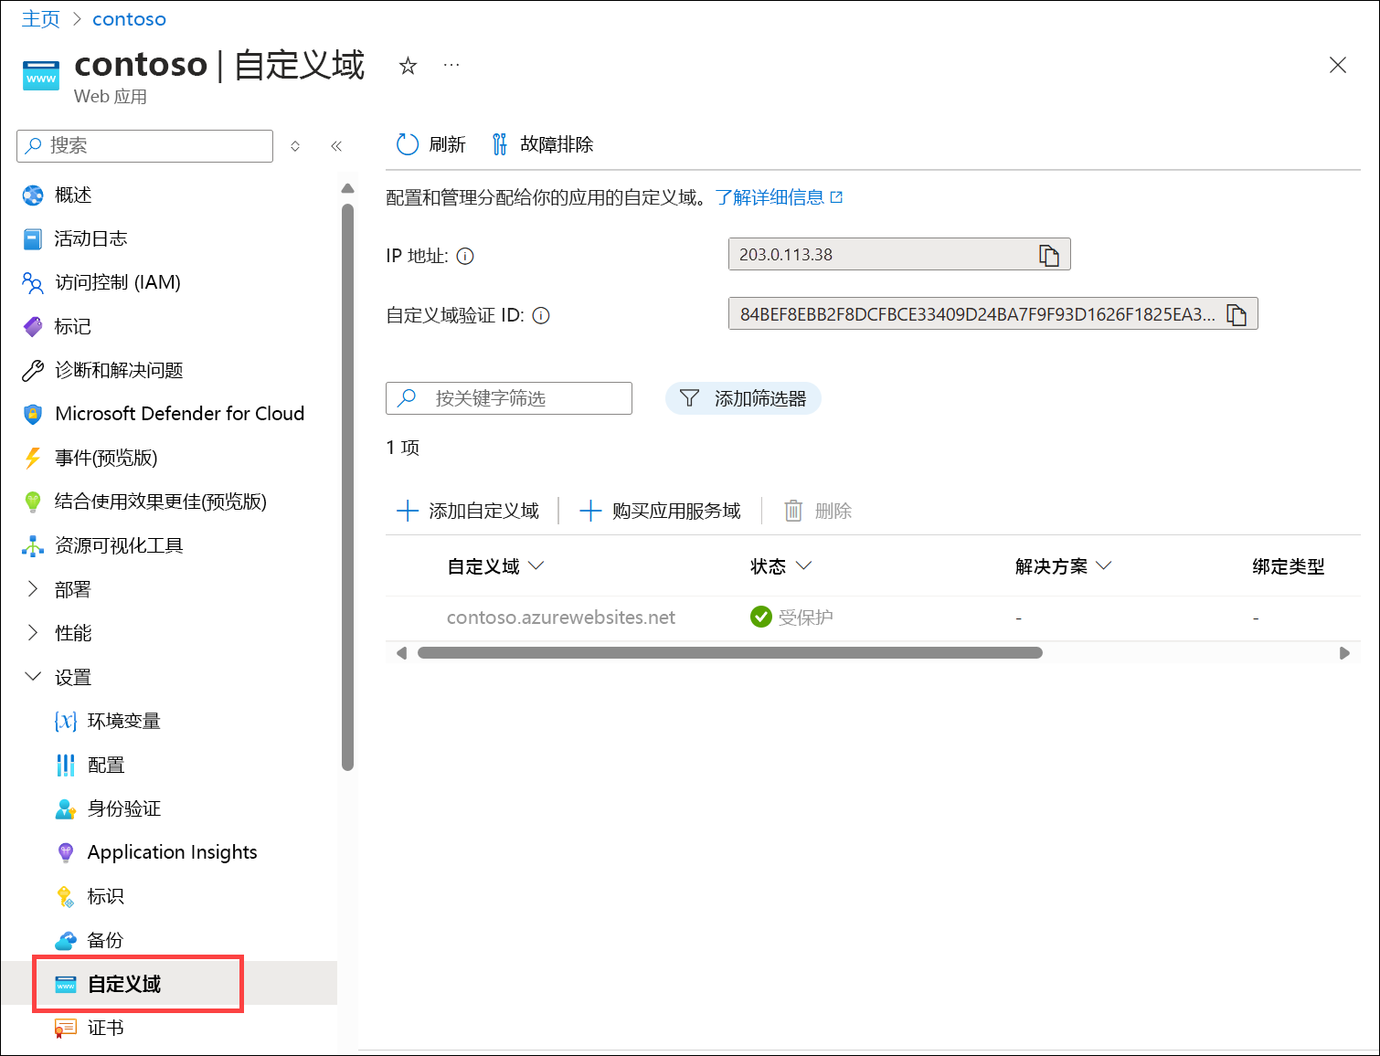Click 添加自定义域 button
Viewport: 1380px width, 1056px height.
pyautogui.click(x=468, y=511)
